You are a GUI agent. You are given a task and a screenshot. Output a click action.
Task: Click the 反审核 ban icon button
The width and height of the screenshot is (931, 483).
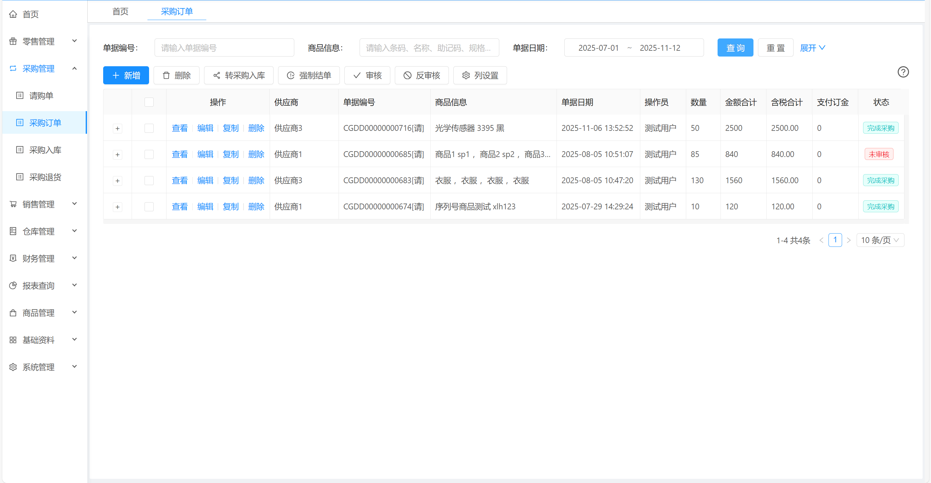point(421,76)
